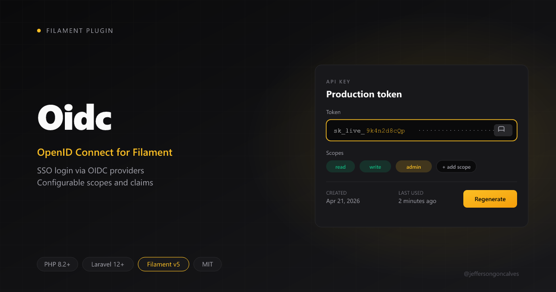The height and width of the screenshot is (292, 556).
Task: Open the @jeffersongoncalves profile link
Action: click(492, 273)
